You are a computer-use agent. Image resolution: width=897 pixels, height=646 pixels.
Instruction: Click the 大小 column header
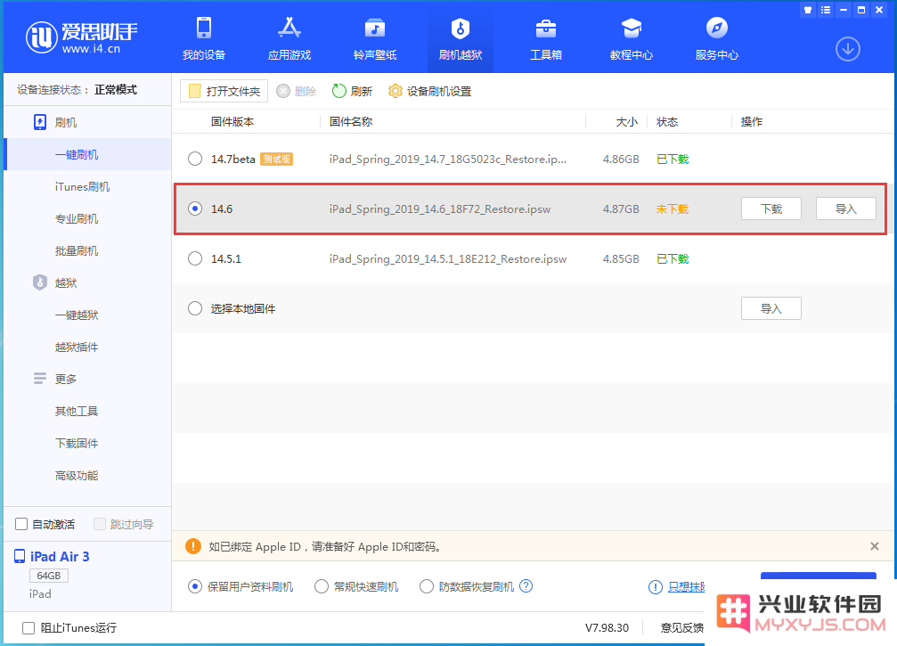626,122
